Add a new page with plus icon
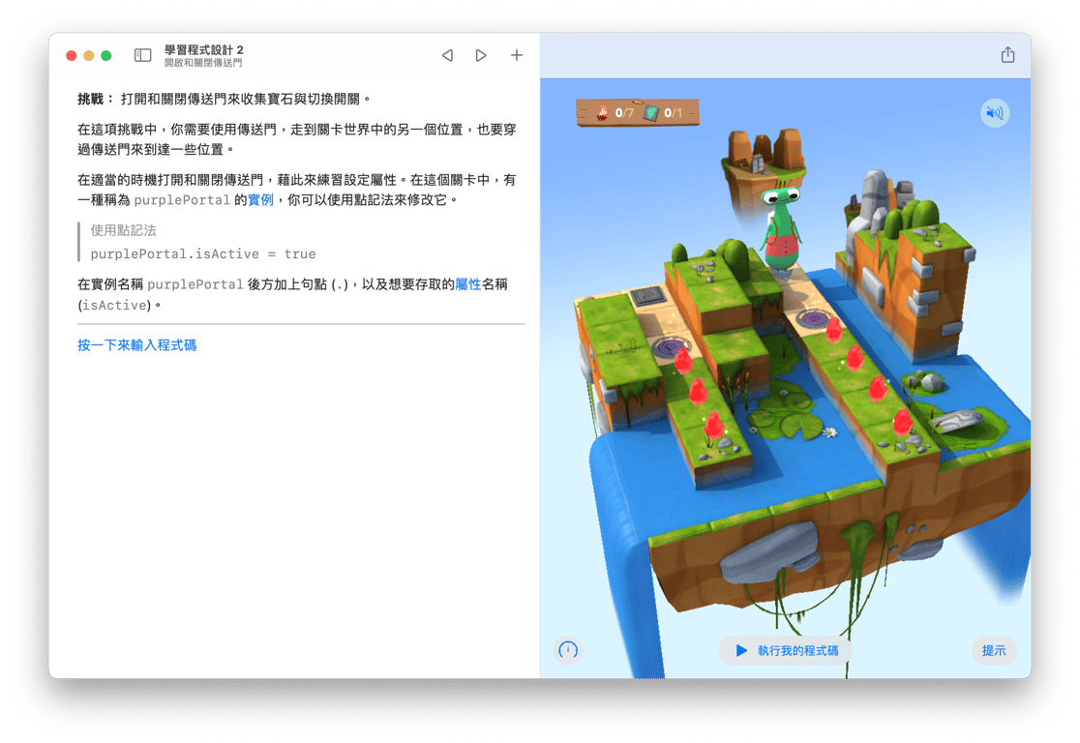This screenshot has height=743, width=1080. 517,55
